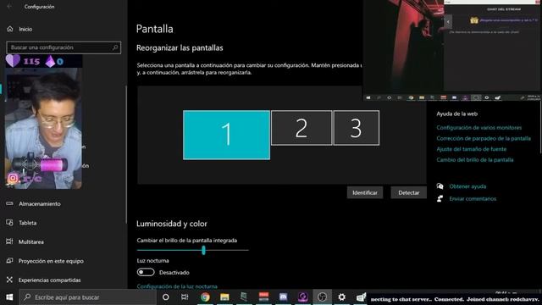
Task: Collapse chat with the arrow in stream preview
Action: [448, 22]
